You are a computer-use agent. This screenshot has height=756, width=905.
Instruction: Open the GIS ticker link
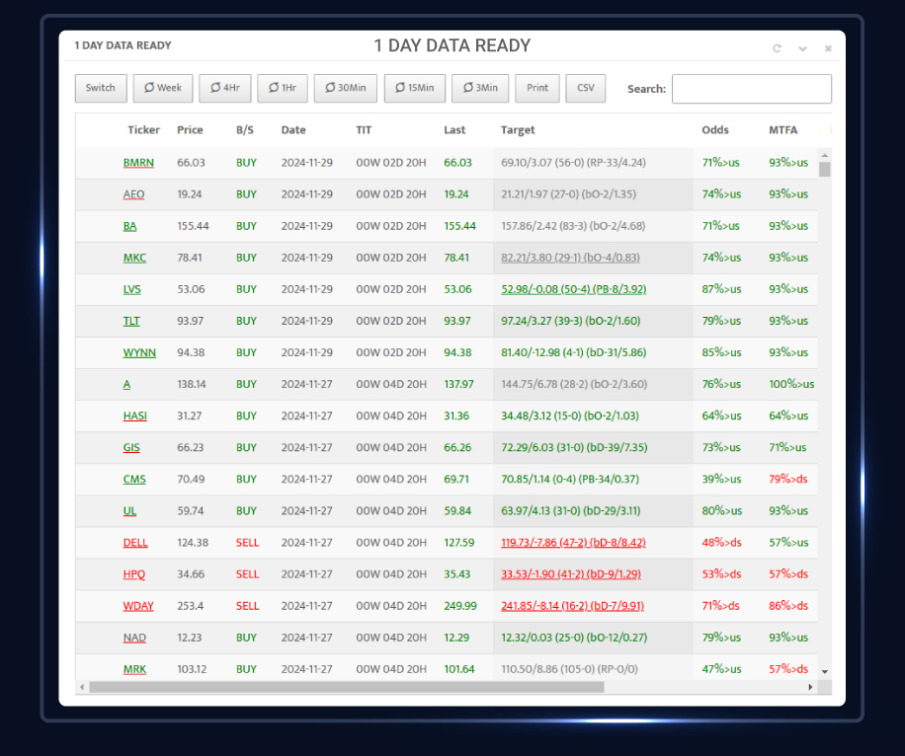pos(131,447)
